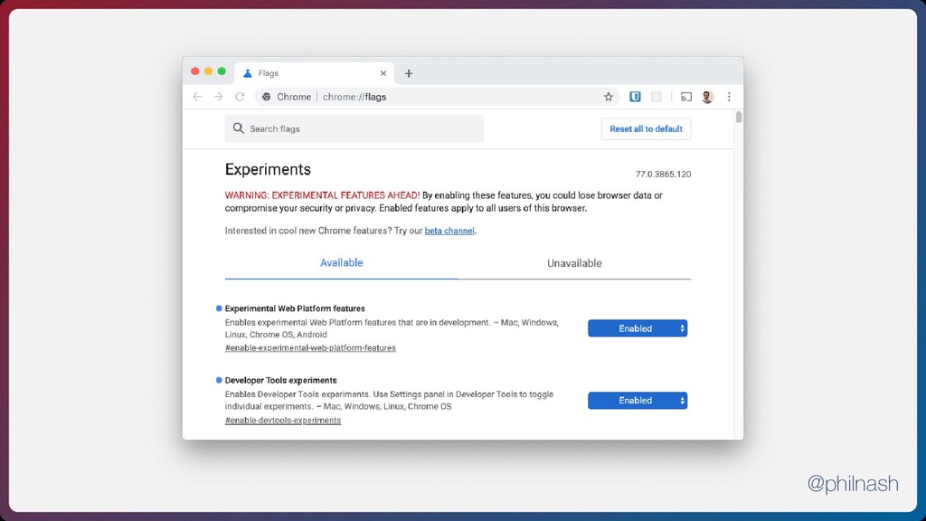The image size is (926, 521).
Task: Open the Cast icon in toolbar
Action: tap(685, 97)
